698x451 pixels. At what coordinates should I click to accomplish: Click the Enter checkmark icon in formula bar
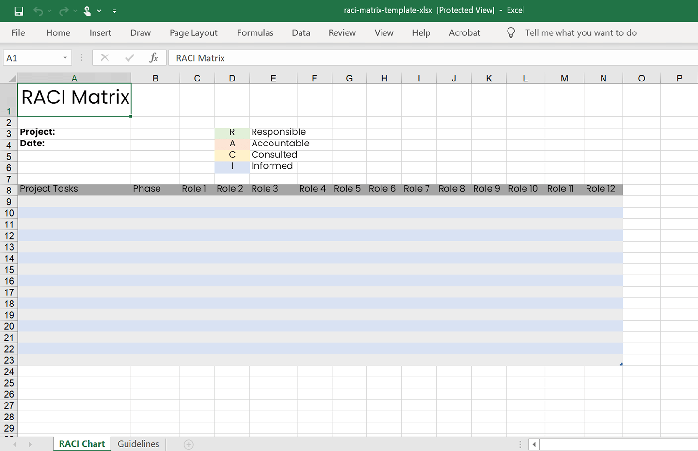[129, 58]
